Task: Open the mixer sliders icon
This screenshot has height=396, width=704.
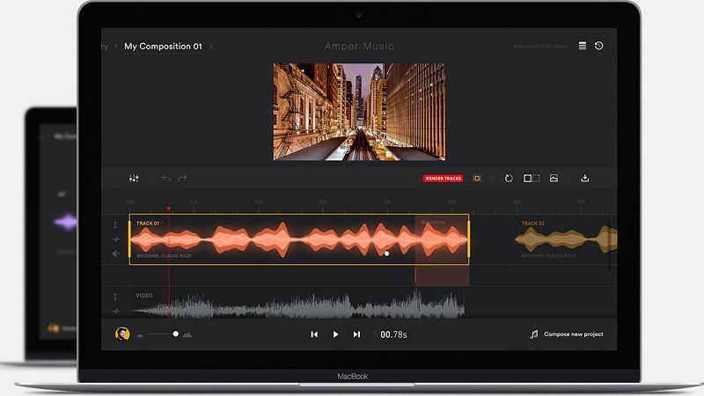Action: [134, 179]
